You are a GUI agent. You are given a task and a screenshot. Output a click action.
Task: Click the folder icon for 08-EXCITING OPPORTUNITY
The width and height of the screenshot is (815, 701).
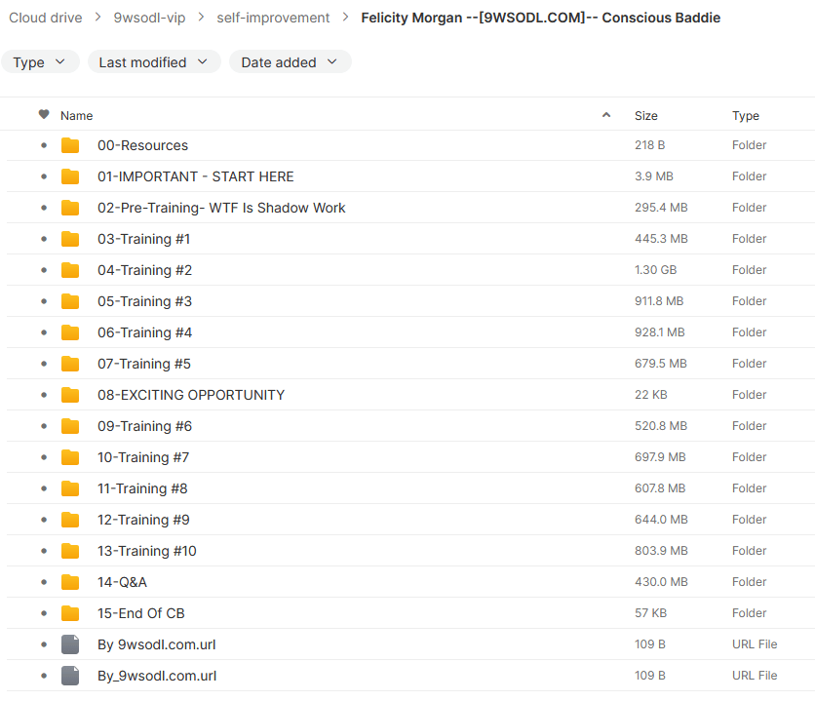point(70,395)
